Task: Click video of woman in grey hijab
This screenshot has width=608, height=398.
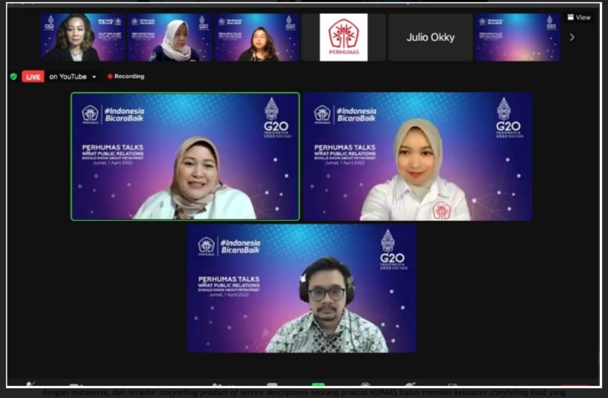Action: 417,156
